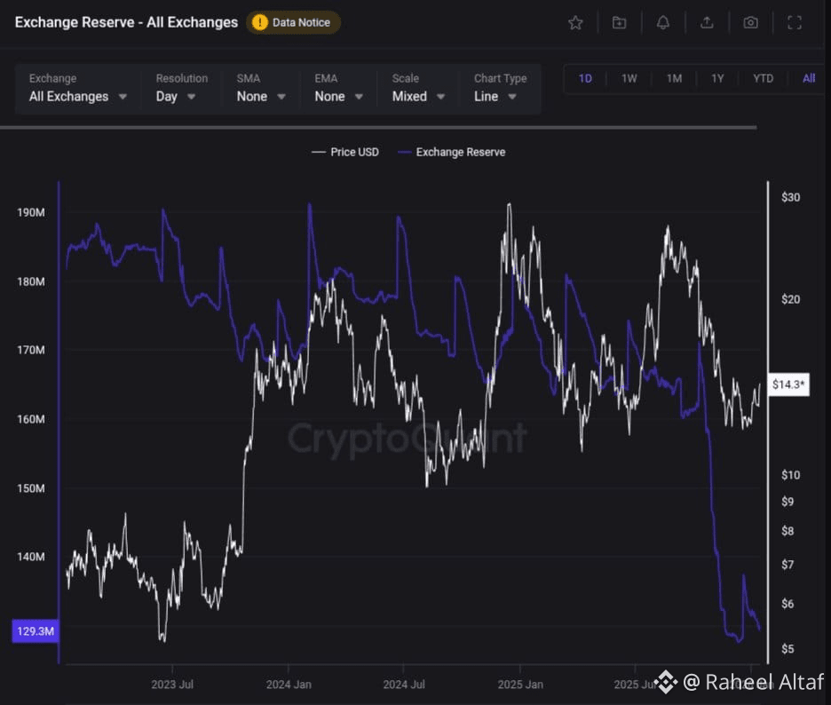Screen dimensions: 831x705
Task: Open the Scale Mixed dropdown
Action: pyautogui.click(x=418, y=89)
